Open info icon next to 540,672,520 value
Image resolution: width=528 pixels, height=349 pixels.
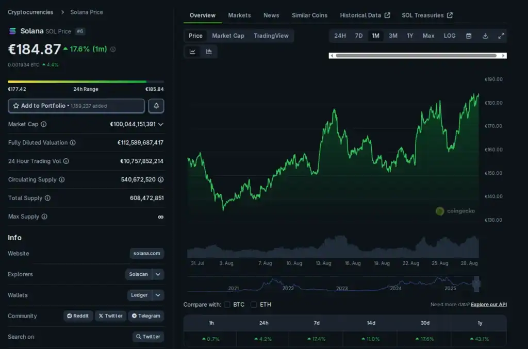tap(161, 180)
